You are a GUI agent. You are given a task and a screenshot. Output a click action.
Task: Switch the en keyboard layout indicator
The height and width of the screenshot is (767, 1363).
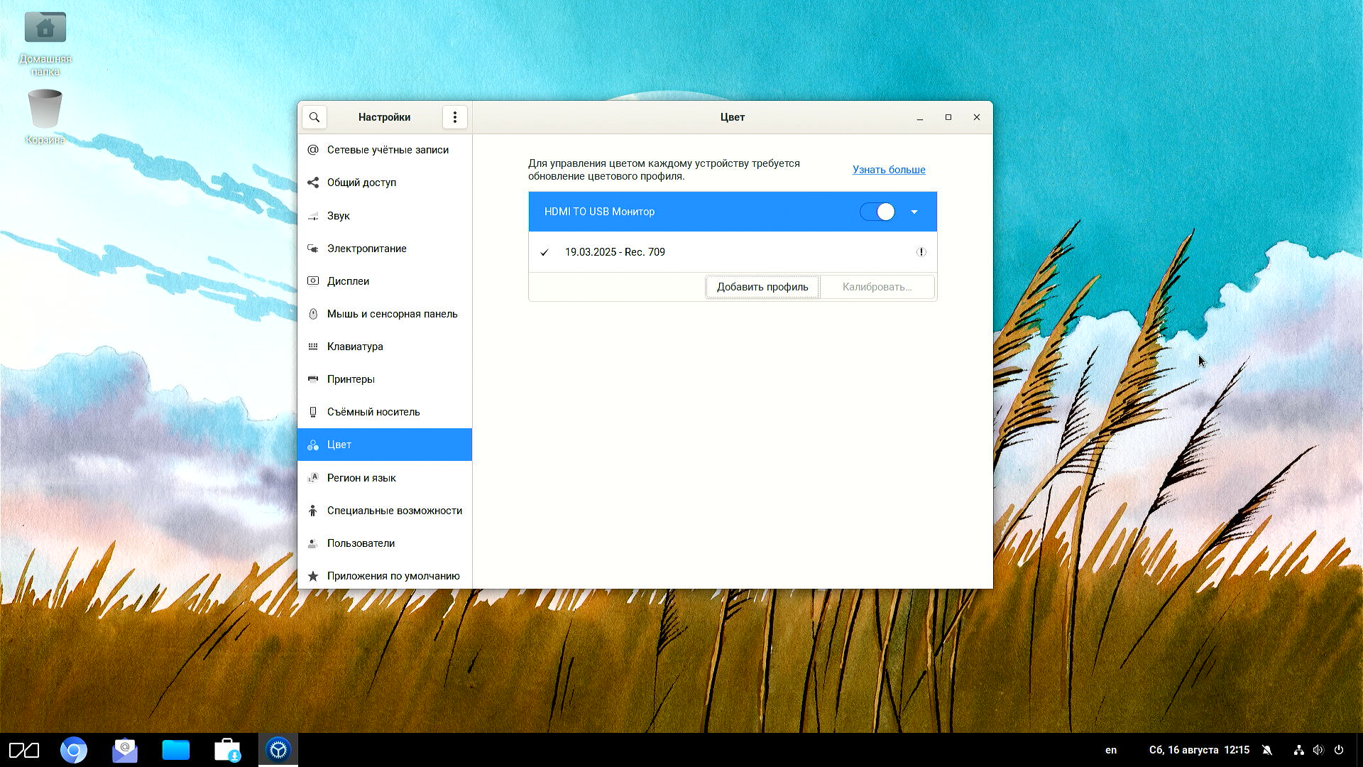[x=1111, y=750]
